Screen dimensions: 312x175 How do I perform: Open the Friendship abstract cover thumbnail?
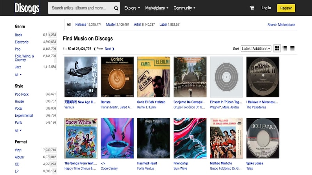point(190,138)
